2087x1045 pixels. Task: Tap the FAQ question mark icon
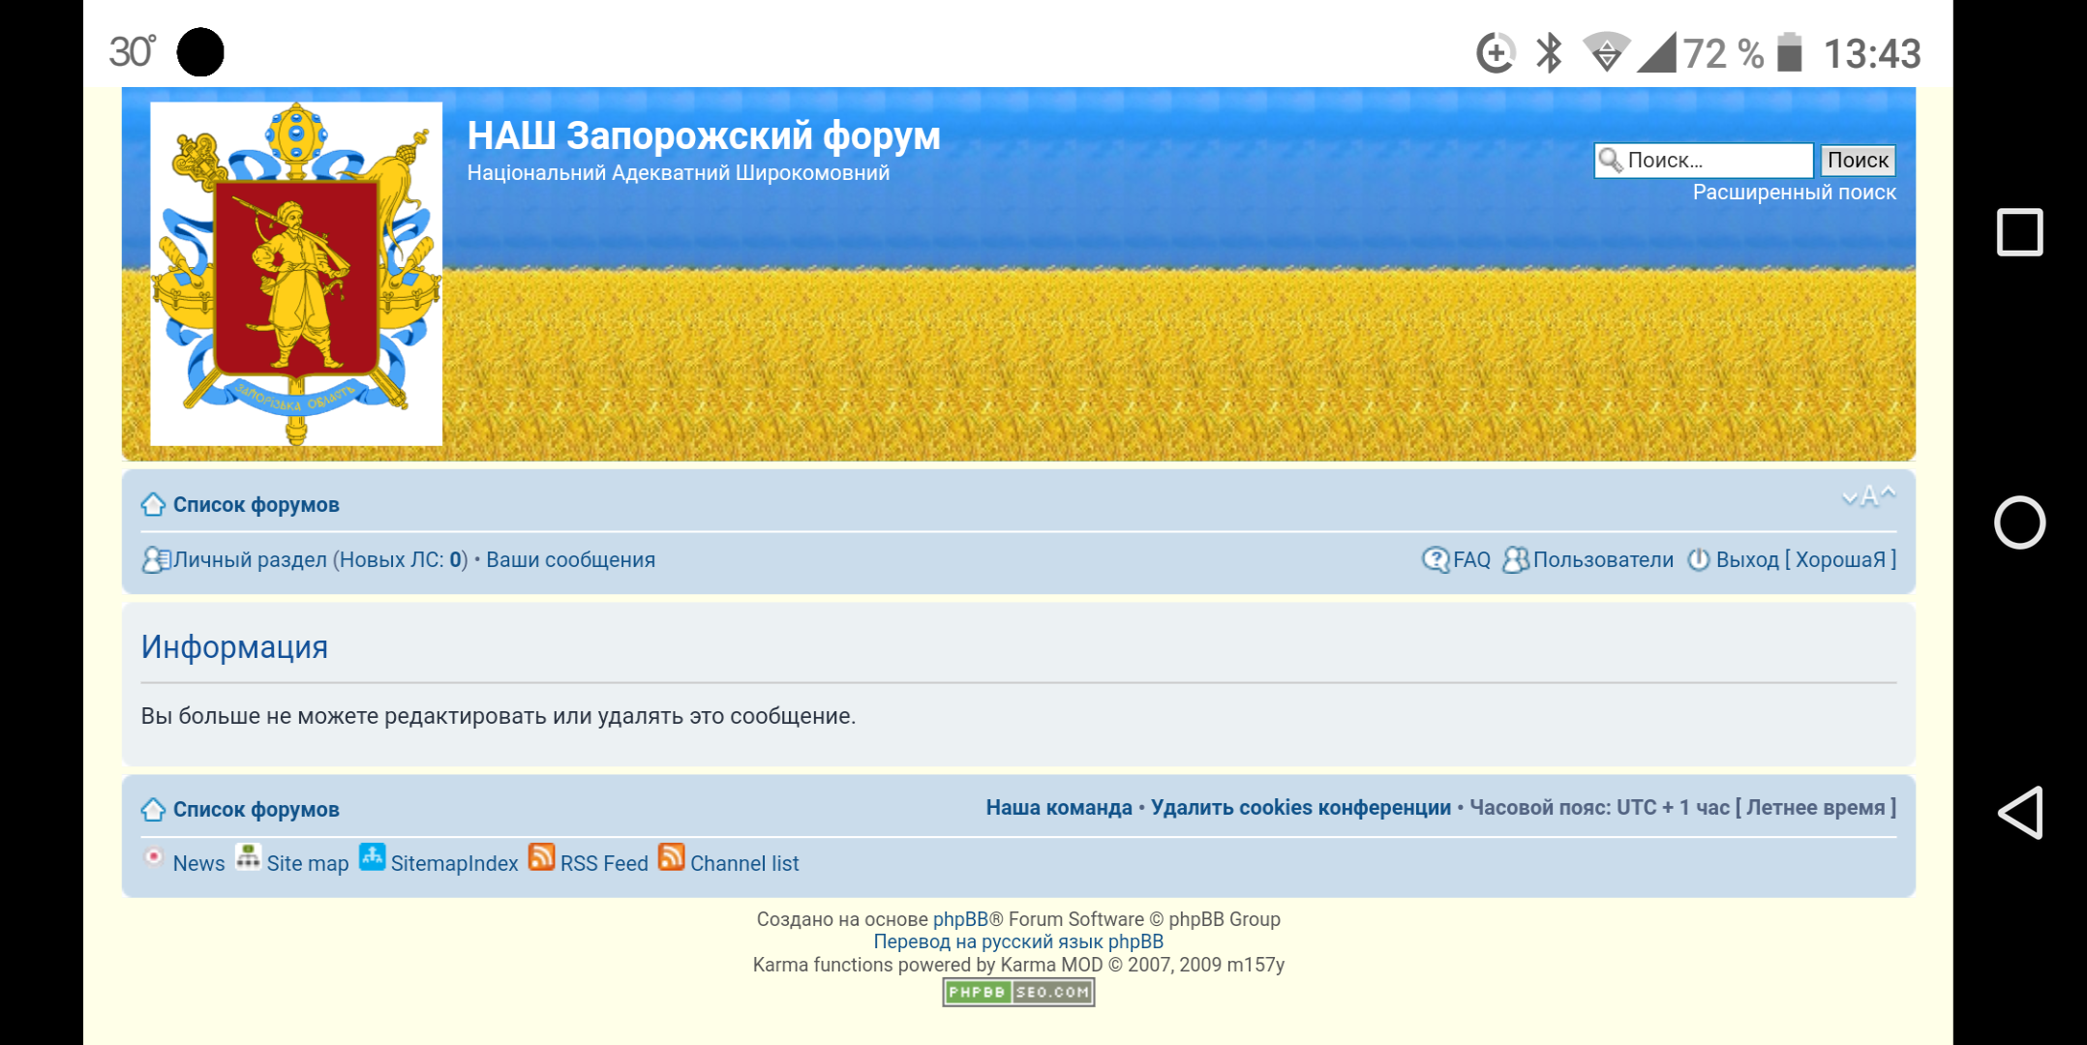coord(1435,559)
